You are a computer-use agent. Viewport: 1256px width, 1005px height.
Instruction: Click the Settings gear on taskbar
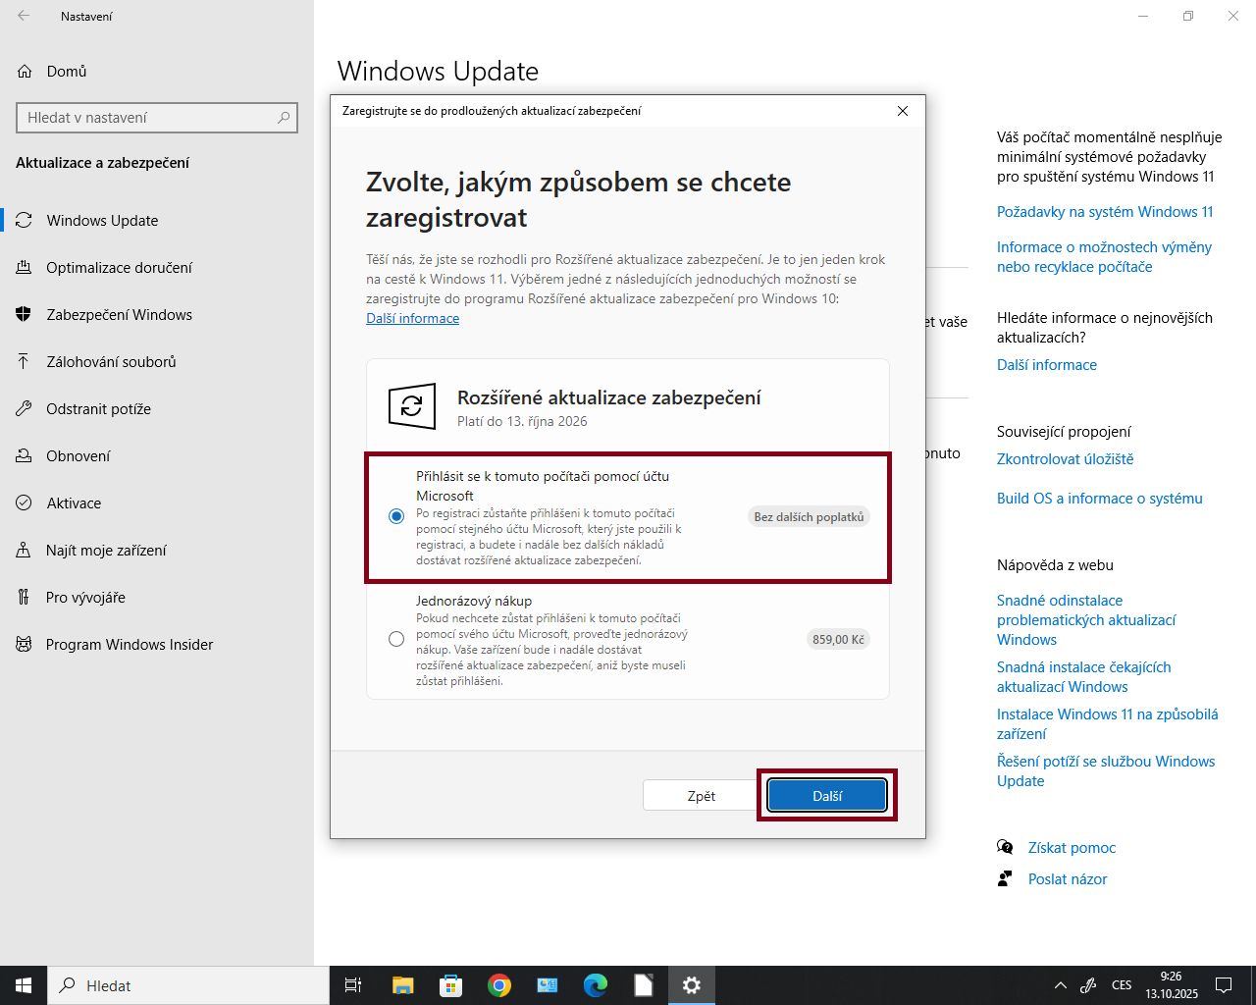click(692, 985)
